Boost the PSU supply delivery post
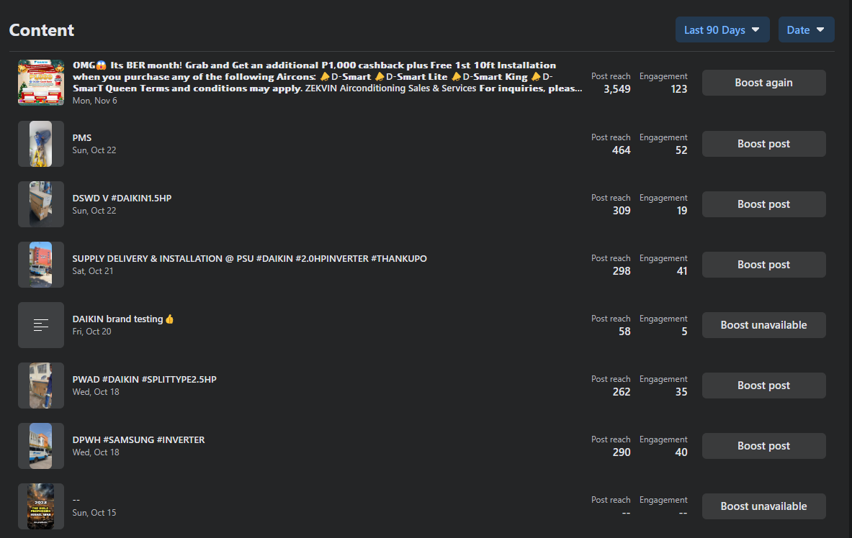The width and height of the screenshot is (852, 538). pyautogui.click(x=763, y=265)
